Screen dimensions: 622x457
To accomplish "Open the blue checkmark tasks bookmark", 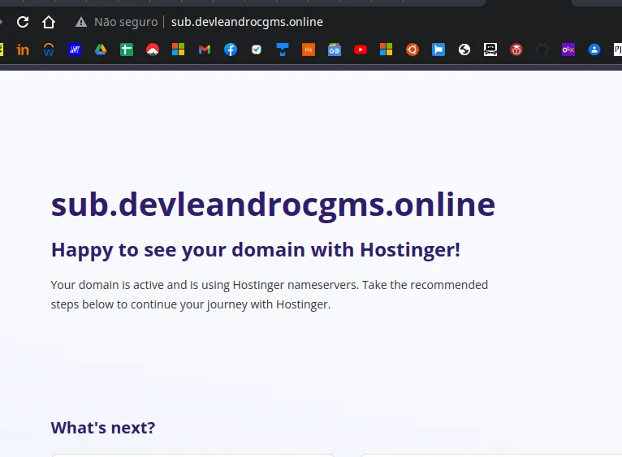I will [257, 50].
